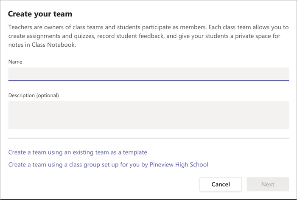Focus the Description (optional) text area
Screen dimensions: 297x200
148,115
